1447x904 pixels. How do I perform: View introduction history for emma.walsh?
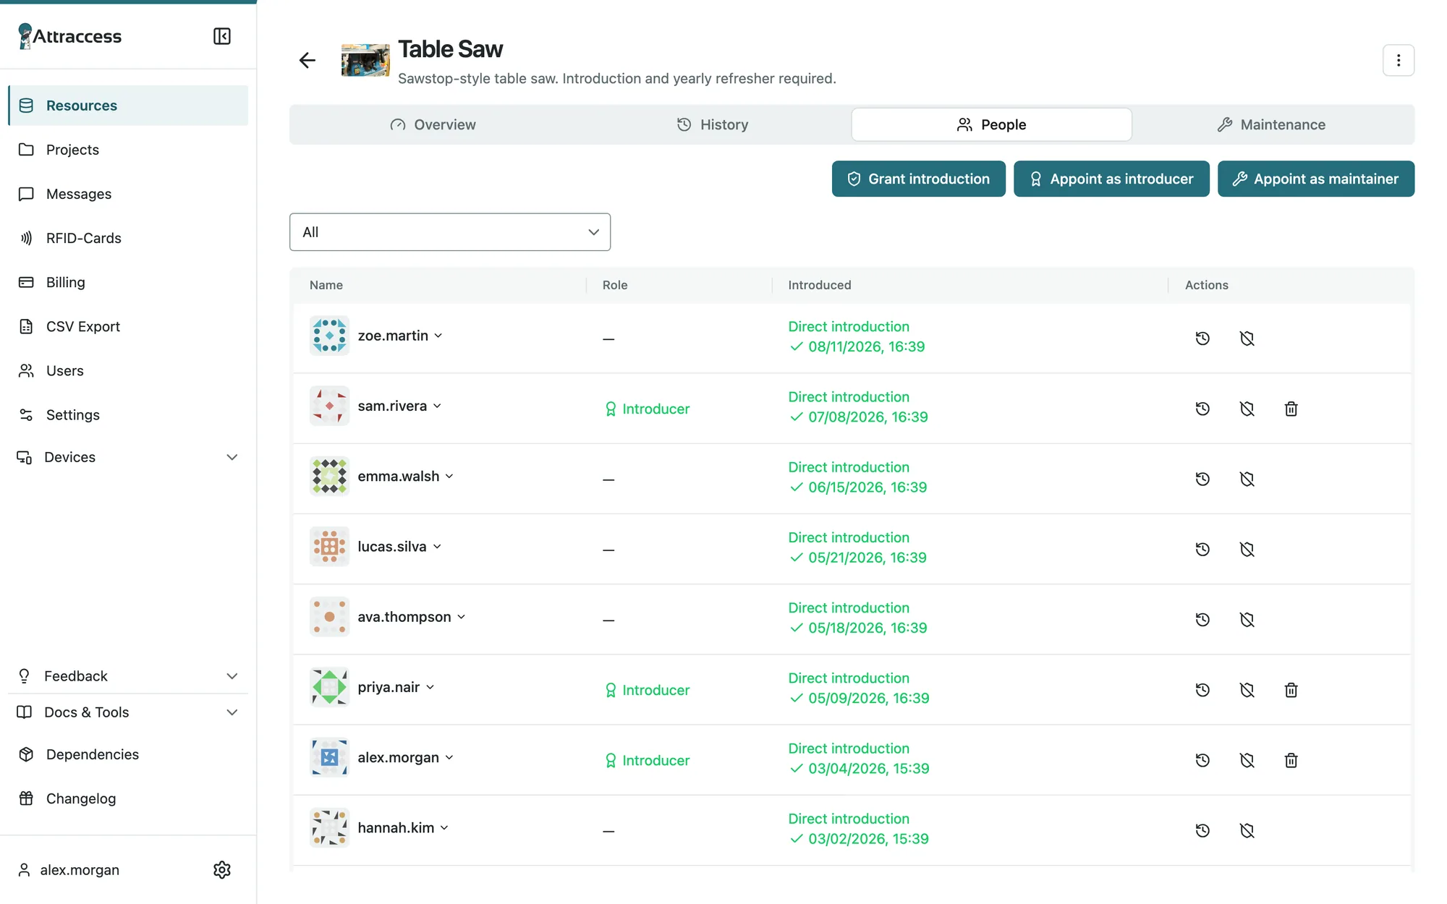pos(1202,479)
